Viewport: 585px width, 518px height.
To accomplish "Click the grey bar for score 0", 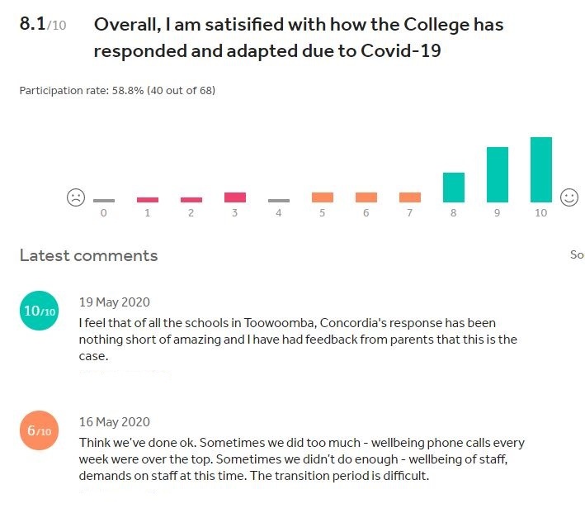I will click(104, 201).
